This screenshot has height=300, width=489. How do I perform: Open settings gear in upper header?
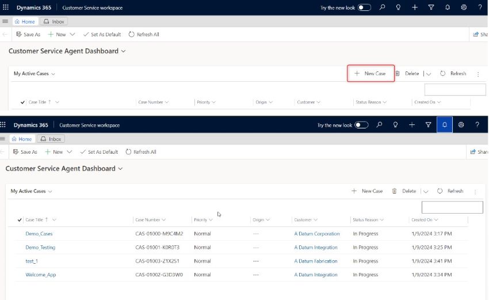(x=464, y=7)
